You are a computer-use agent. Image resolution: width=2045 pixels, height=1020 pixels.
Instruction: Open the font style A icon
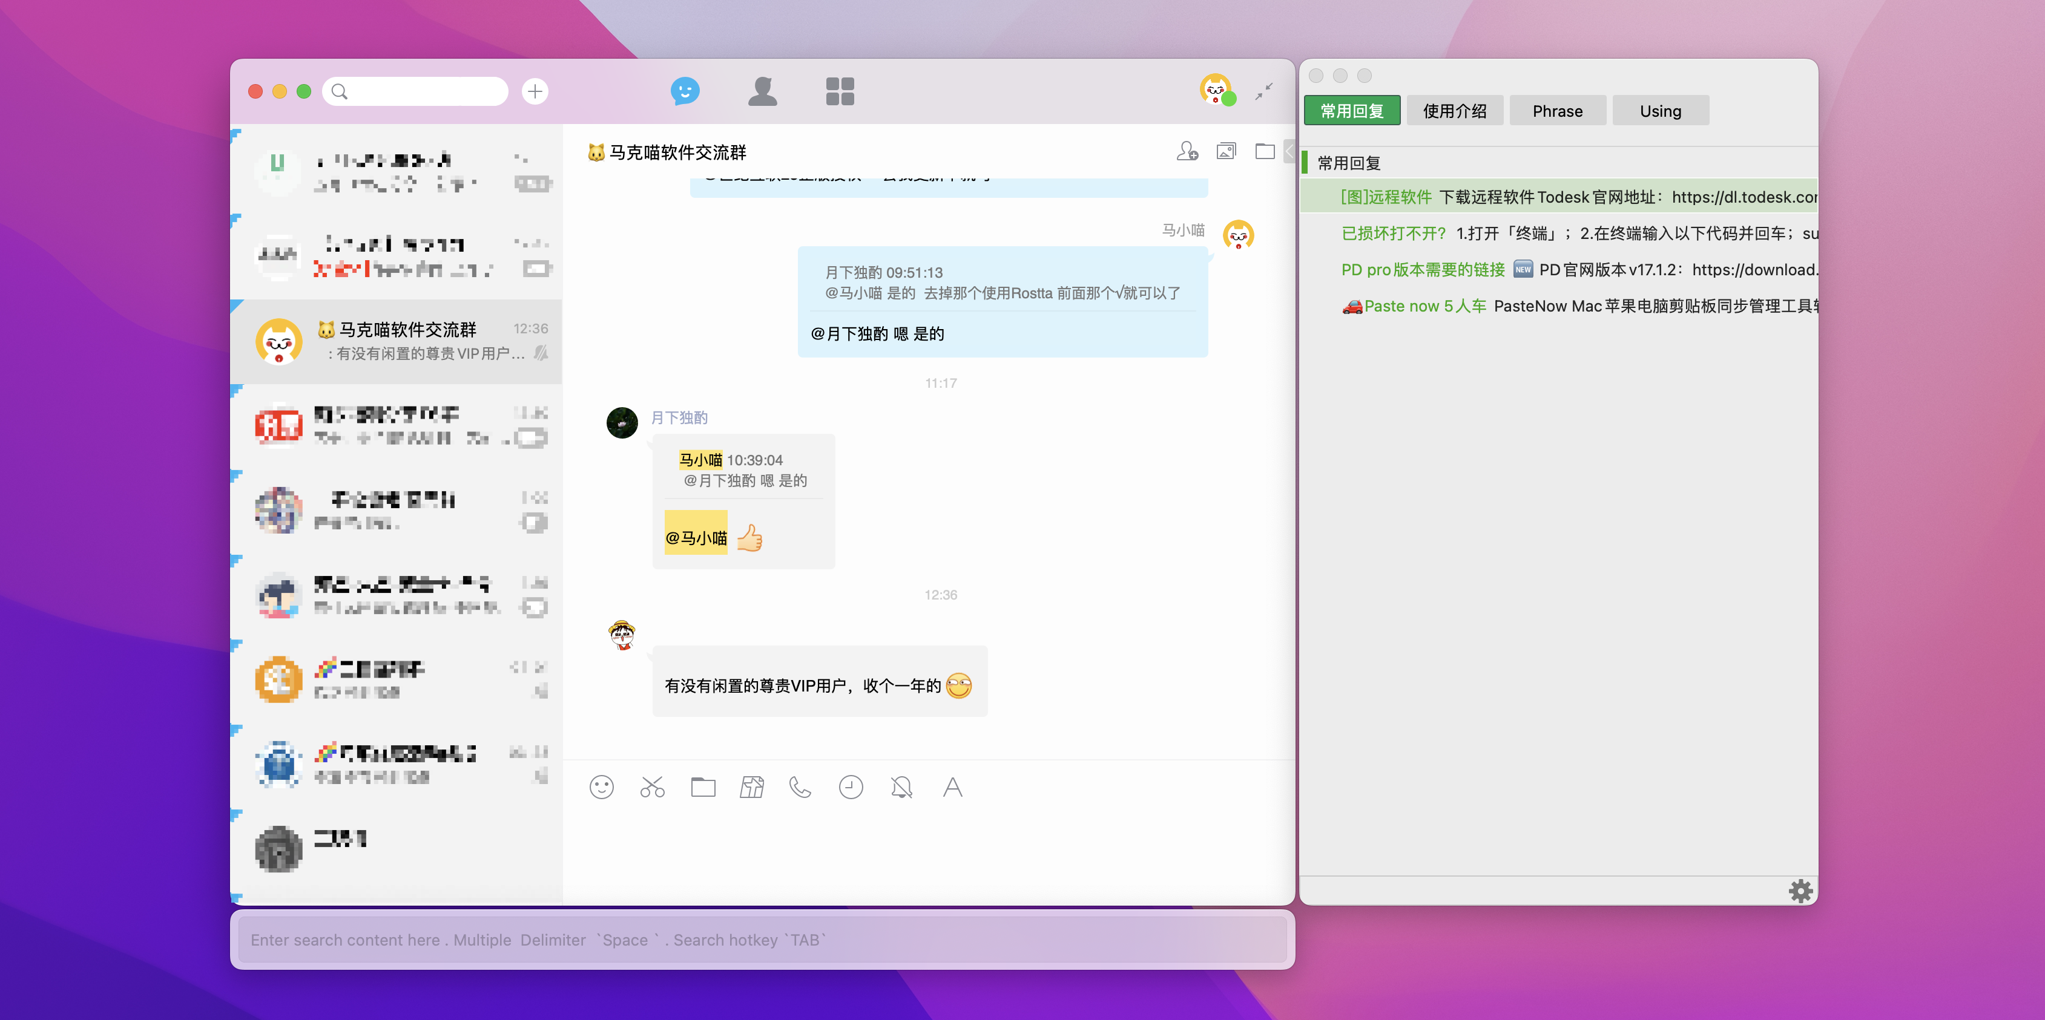953,787
